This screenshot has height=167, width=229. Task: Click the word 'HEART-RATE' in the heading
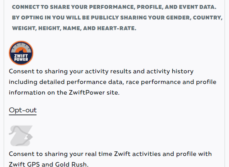(x=117, y=28)
